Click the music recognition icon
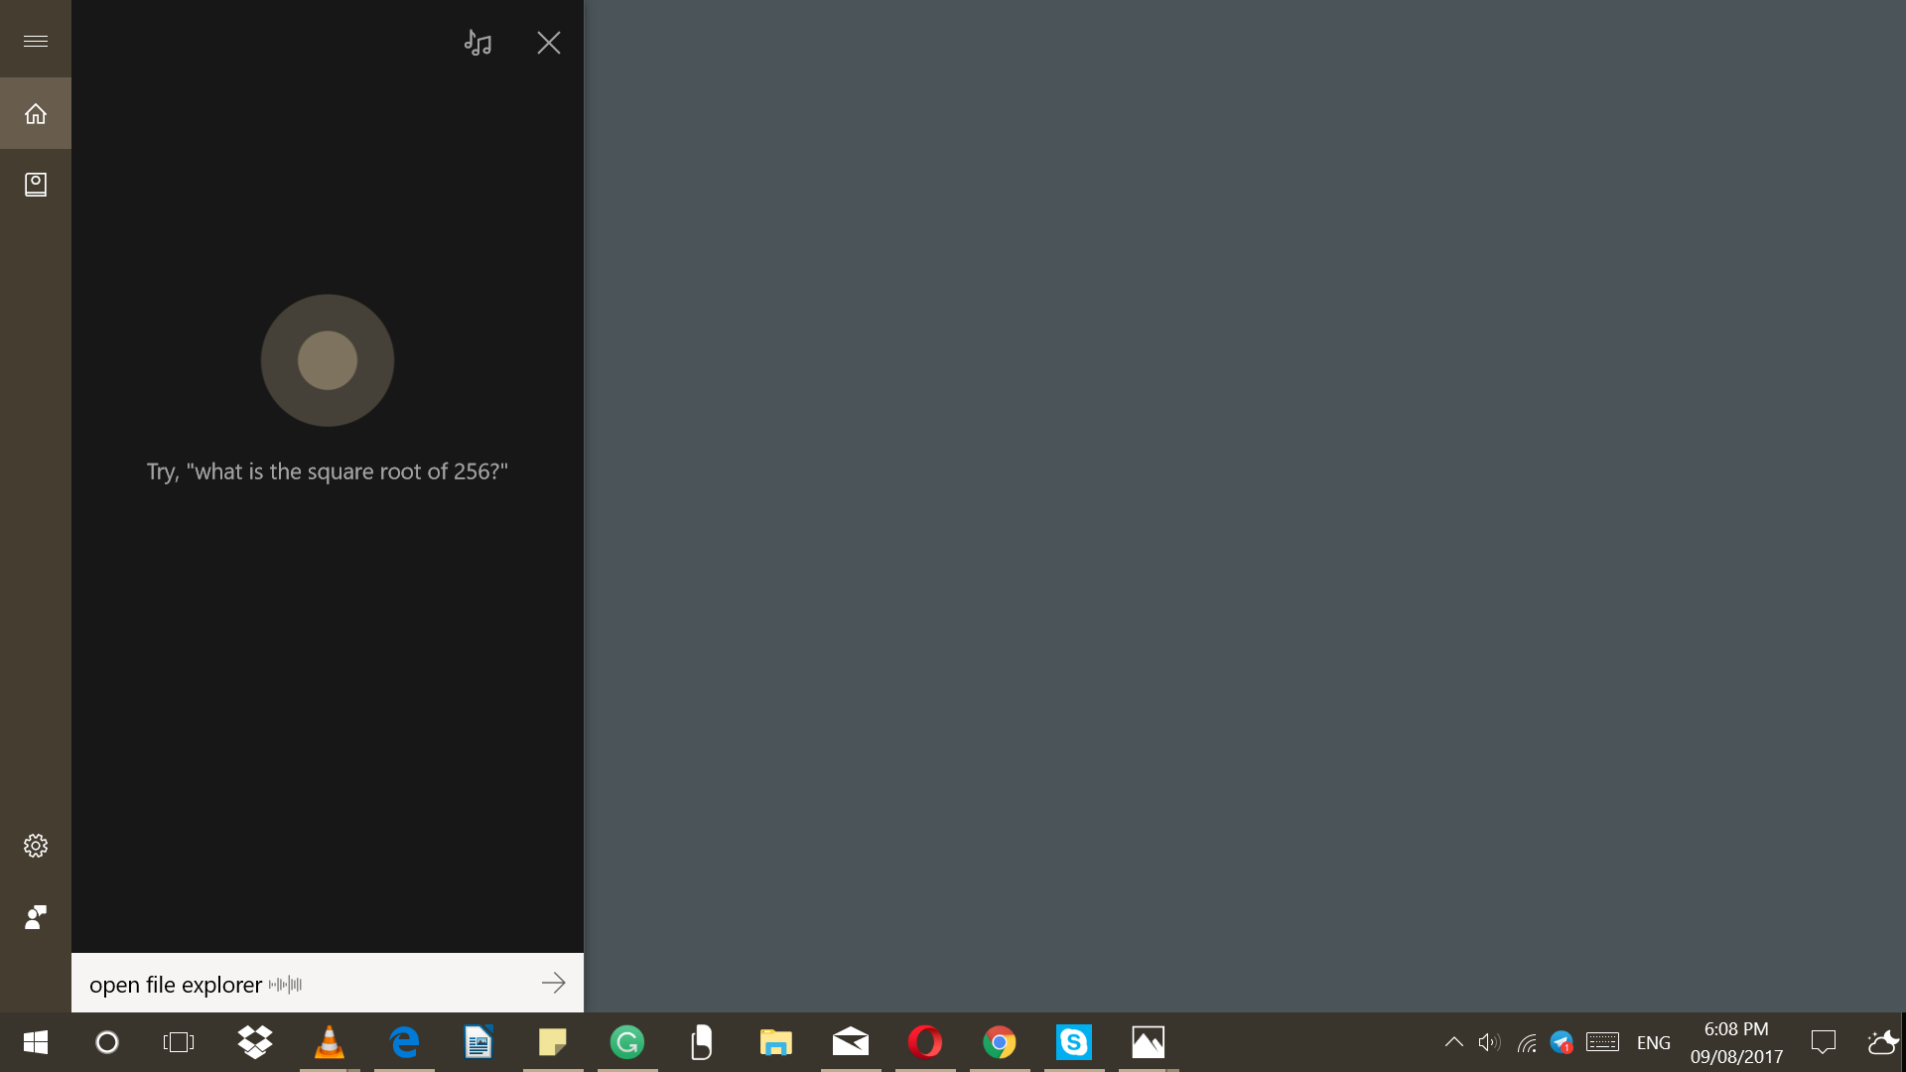The width and height of the screenshot is (1906, 1072). pyautogui.click(x=477, y=43)
